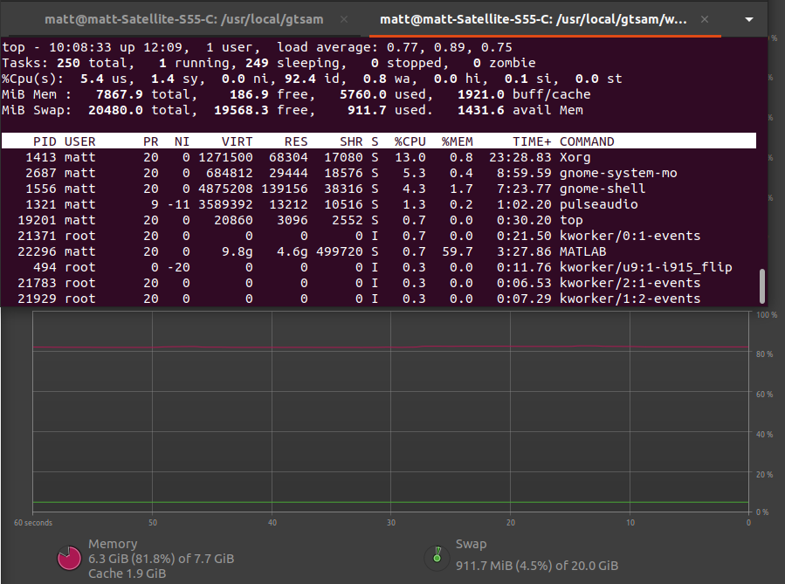Click PID 19201 of the top process
This screenshot has height=584, width=785.
tap(37, 220)
